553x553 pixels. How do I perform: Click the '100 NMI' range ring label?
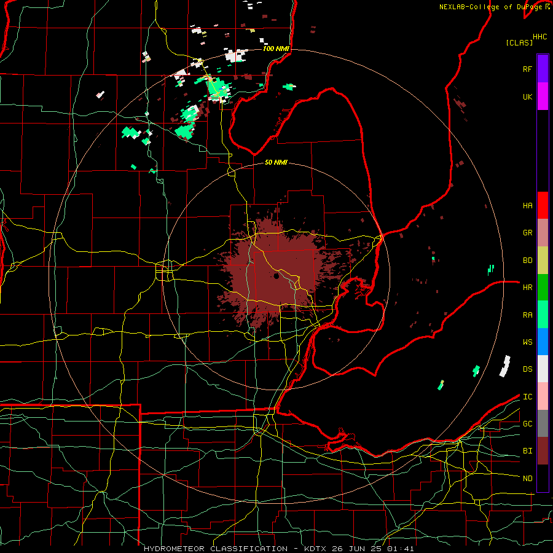pos(276,49)
